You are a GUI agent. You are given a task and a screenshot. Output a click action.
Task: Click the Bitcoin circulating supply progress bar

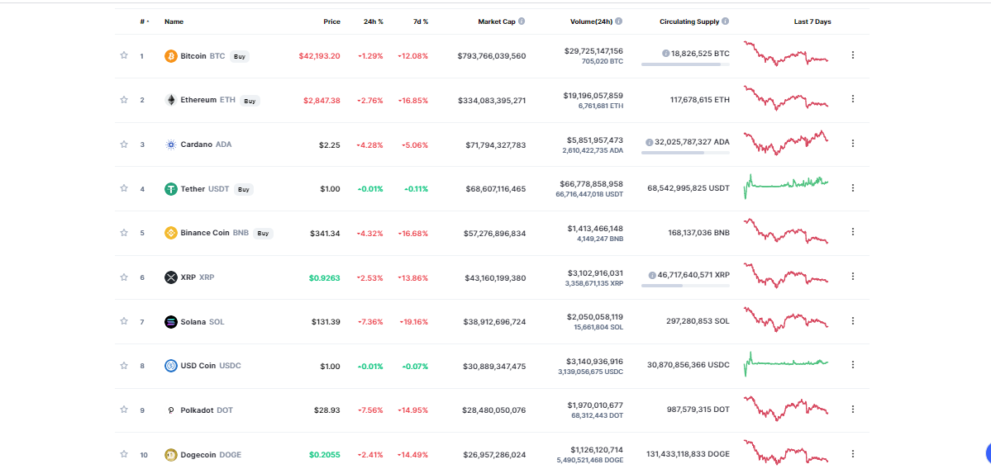(685, 64)
